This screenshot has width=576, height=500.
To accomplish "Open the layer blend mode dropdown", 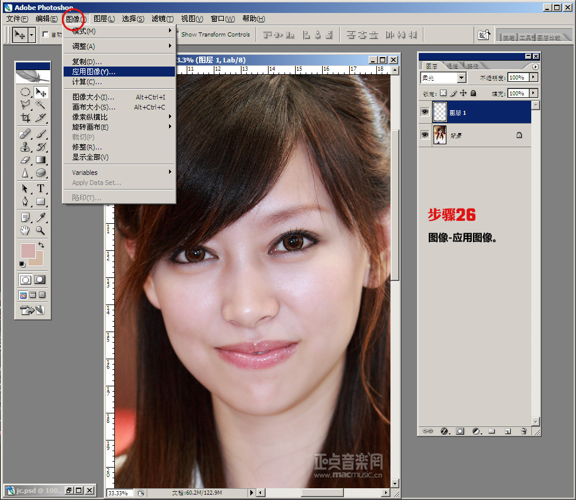I will (461, 78).
